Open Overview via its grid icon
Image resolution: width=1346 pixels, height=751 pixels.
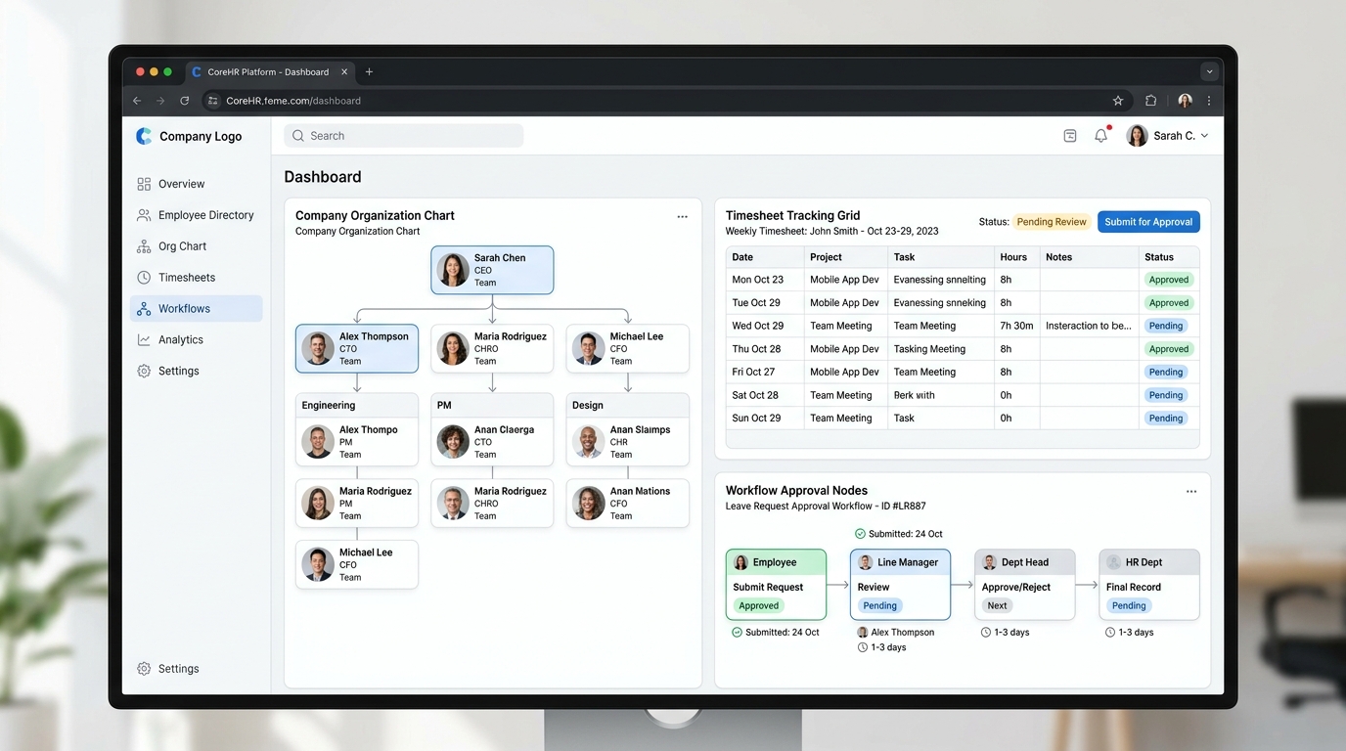coord(144,184)
